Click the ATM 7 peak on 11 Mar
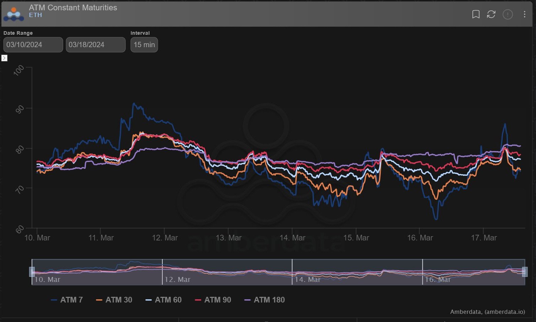The width and height of the screenshot is (536, 322). [134, 104]
